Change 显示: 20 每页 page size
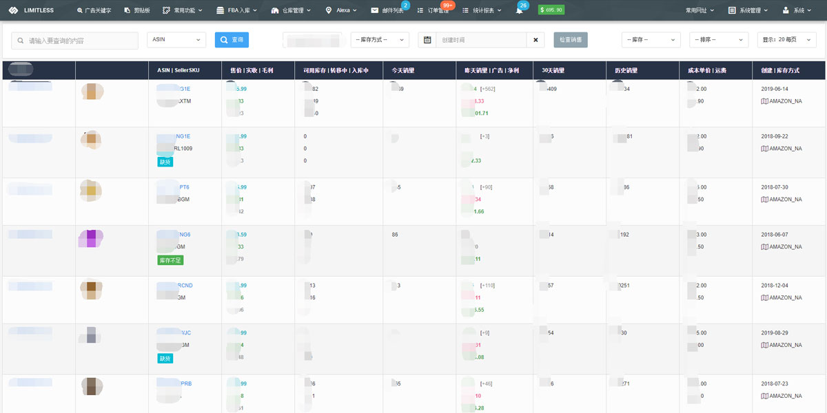827x413 pixels. point(786,40)
